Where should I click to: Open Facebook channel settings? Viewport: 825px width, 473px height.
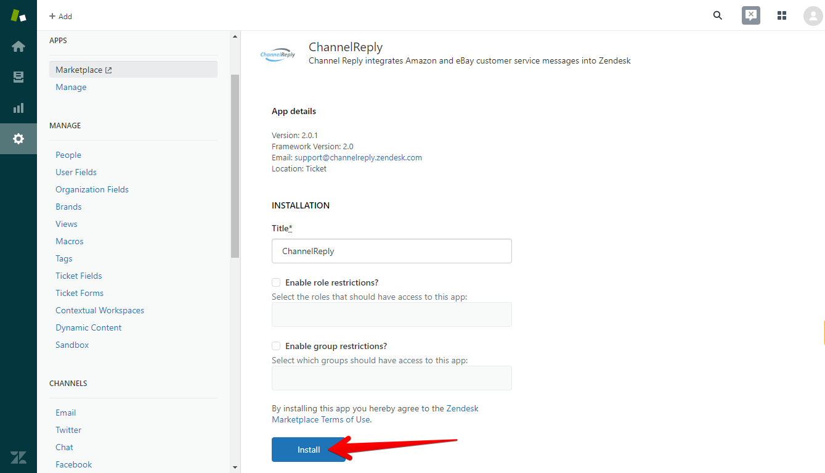coord(74,464)
